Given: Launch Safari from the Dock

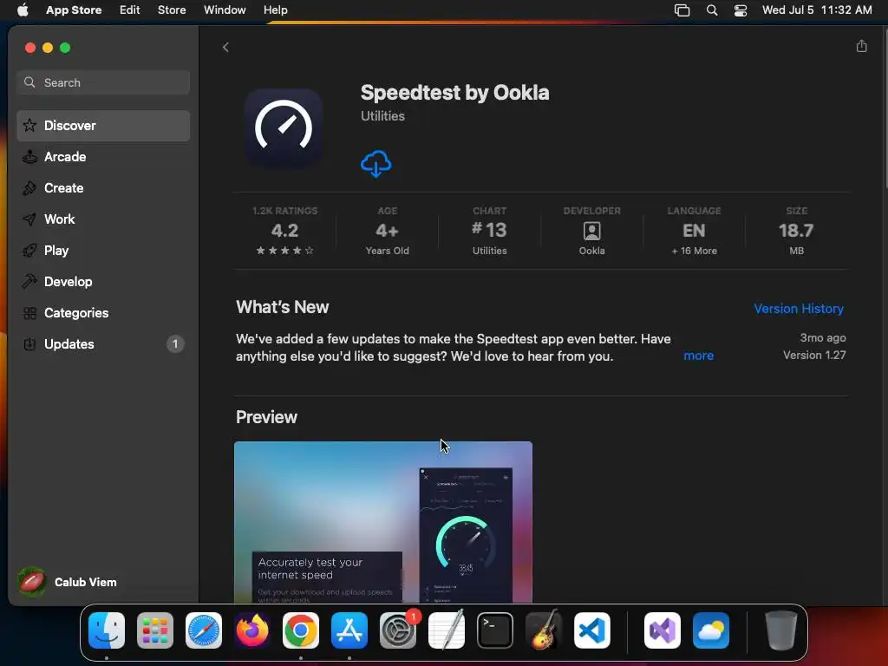Looking at the screenshot, I should [x=204, y=630].
